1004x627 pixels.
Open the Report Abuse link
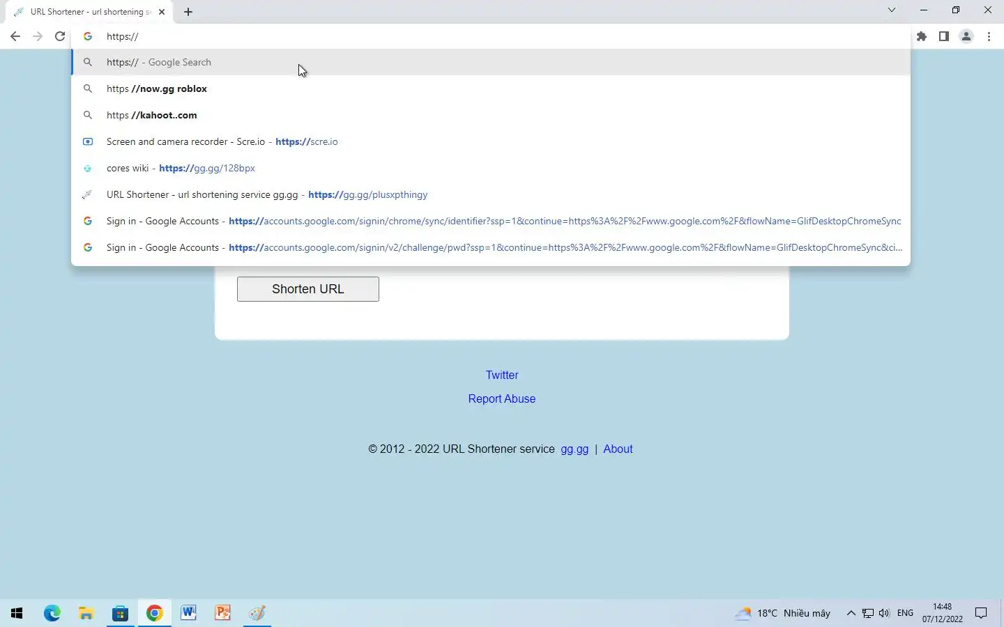pos(502,398)
